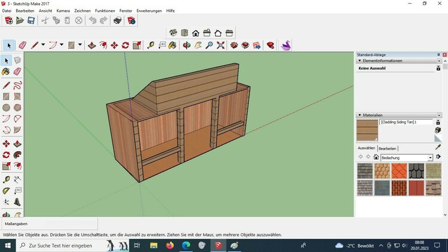Select the Paint Bucket tool in left toolbar

[x=6, y=71]
